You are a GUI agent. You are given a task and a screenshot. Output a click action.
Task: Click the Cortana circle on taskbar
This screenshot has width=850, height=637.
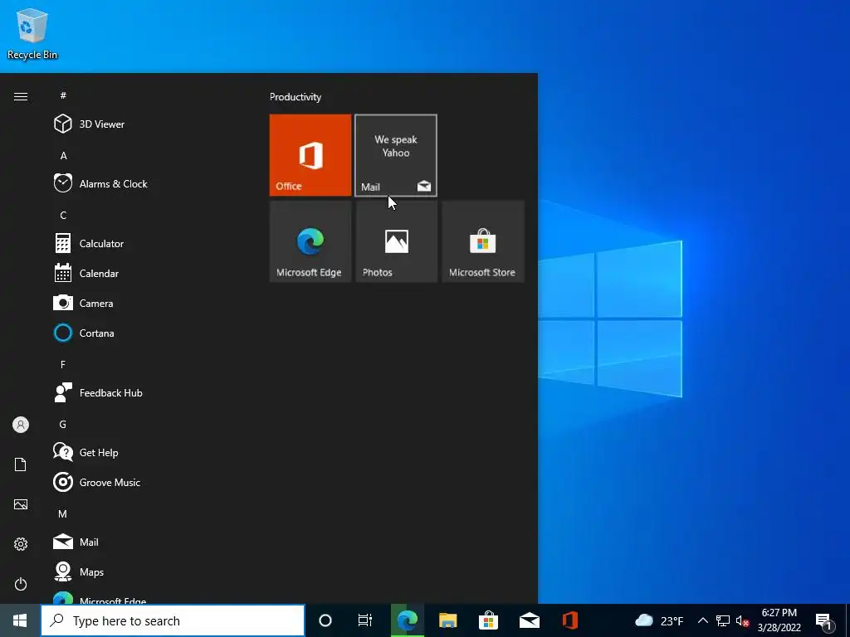(x=325, y=620)
